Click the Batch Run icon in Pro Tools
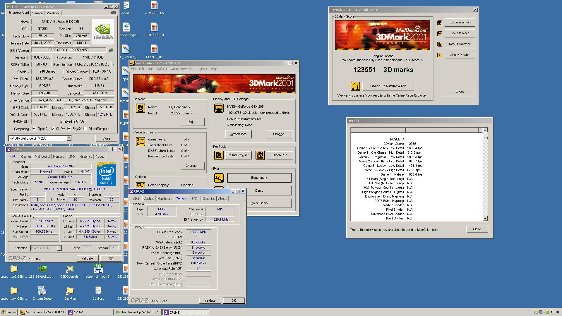 (260, 155)
